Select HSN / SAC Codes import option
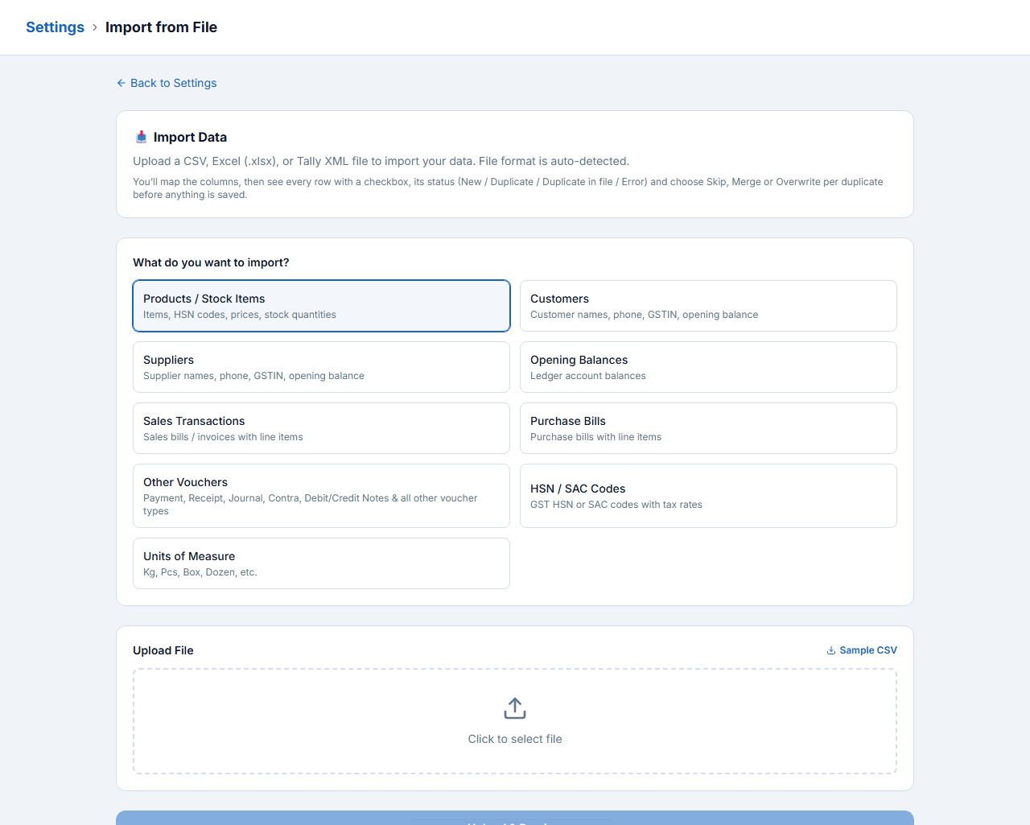Viewport: 1030px width, 825px height. tap(708, 496)
